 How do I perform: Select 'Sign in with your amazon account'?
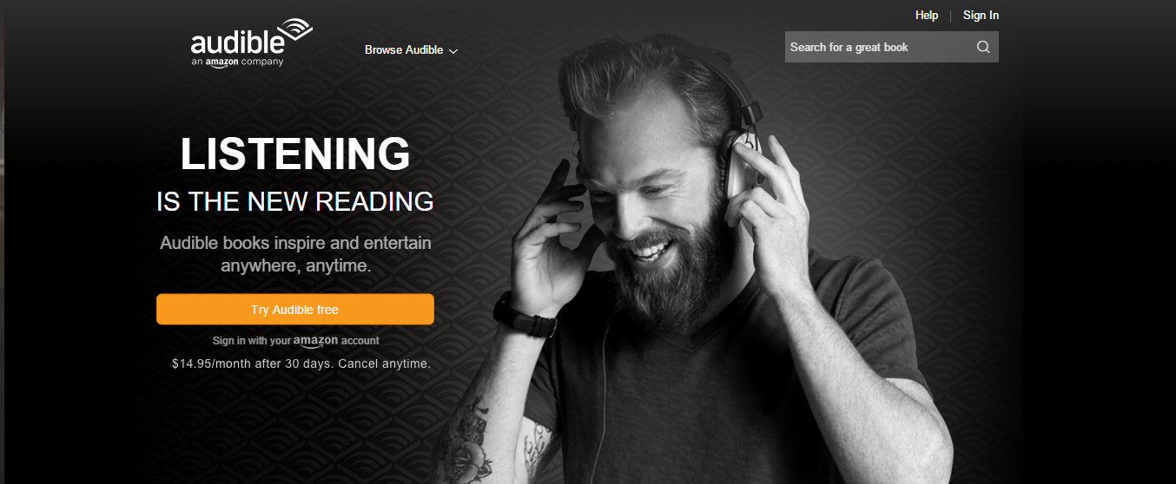[x=296, y=341]
